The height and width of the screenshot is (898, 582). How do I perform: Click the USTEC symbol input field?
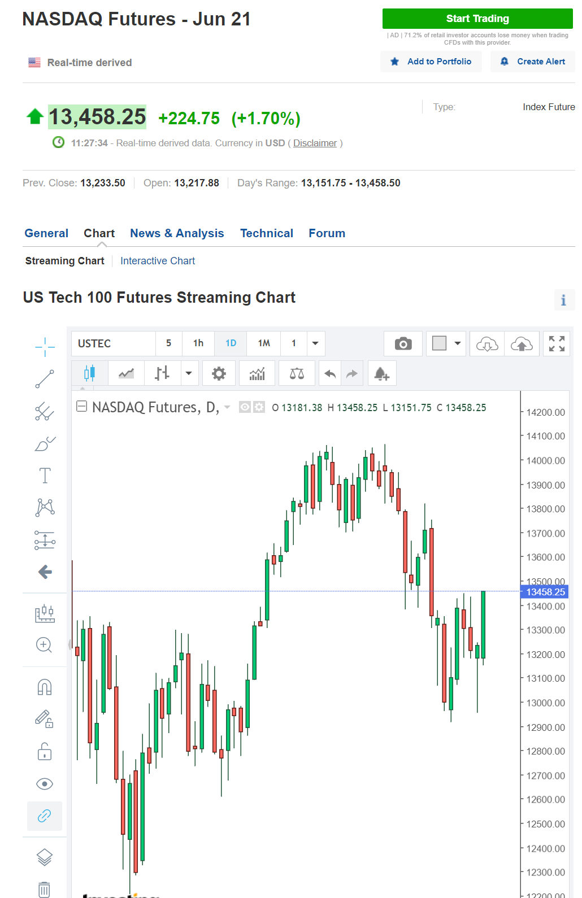tap(114, 343)
